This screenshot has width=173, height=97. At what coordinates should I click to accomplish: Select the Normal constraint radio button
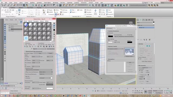click(x=145, y=72)
